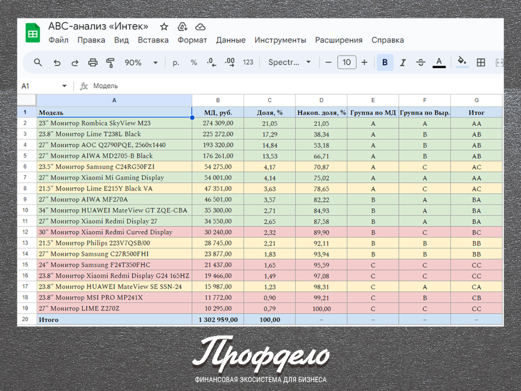Check the cloud save status icon
Viewport: 521px width, 391px height.
click(x=200, y=27)
